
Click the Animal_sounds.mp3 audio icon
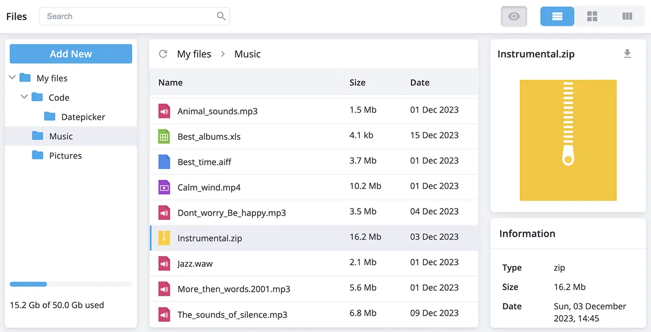[164, 111]
